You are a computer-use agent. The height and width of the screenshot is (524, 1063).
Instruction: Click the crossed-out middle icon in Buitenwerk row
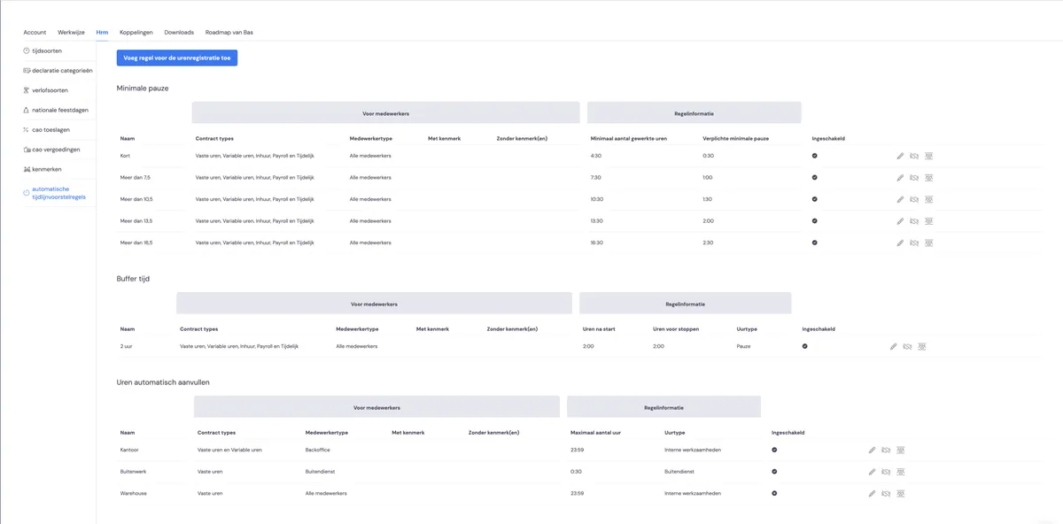(x=886, y=472)
